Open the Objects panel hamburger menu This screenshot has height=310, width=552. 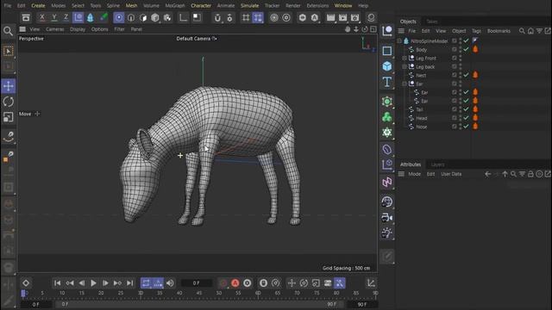(401, 31)
